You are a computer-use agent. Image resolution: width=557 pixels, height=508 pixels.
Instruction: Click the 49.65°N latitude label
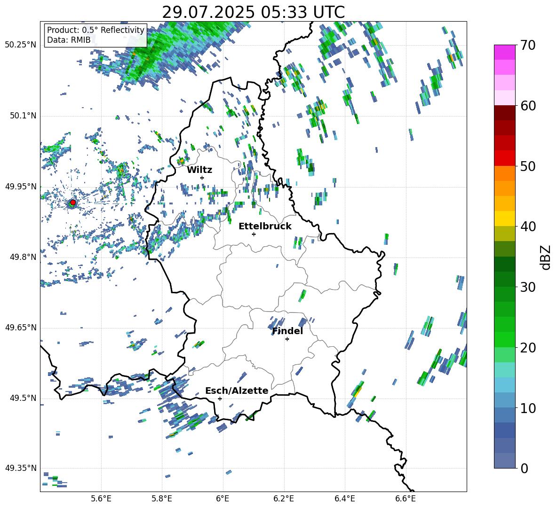20,327
